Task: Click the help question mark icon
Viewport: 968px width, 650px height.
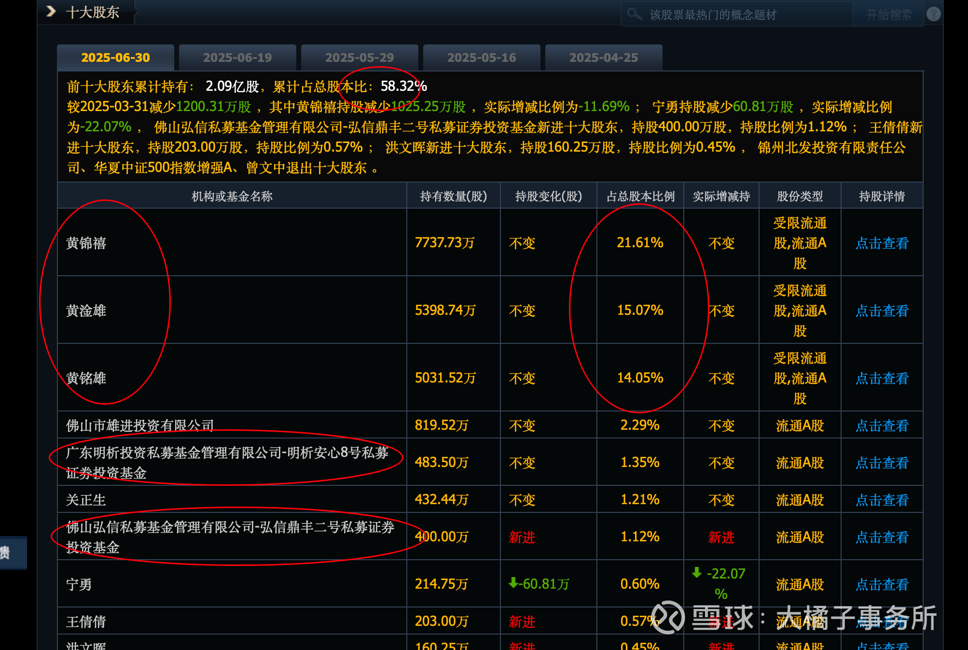Action: click(934, 14)
